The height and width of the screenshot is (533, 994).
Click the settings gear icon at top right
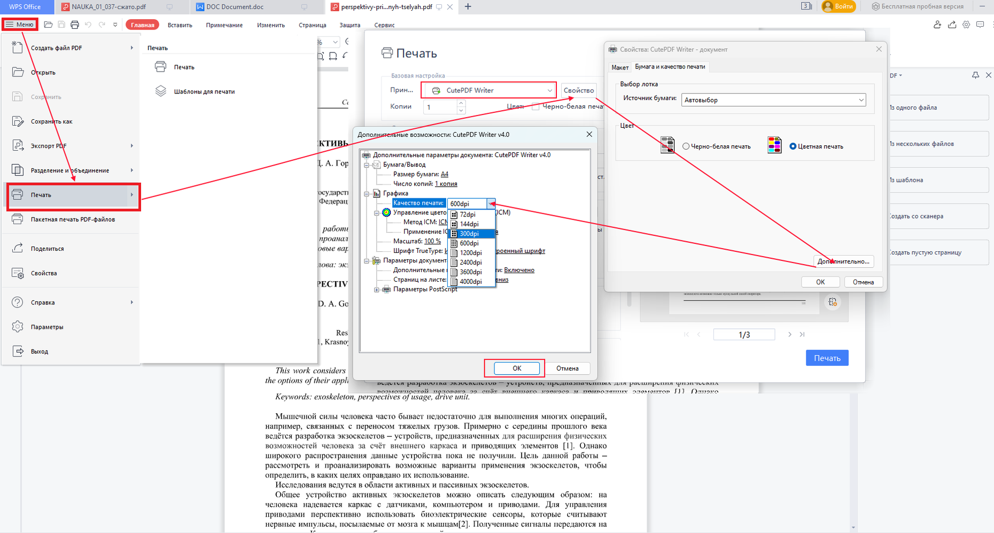(966, 25)
